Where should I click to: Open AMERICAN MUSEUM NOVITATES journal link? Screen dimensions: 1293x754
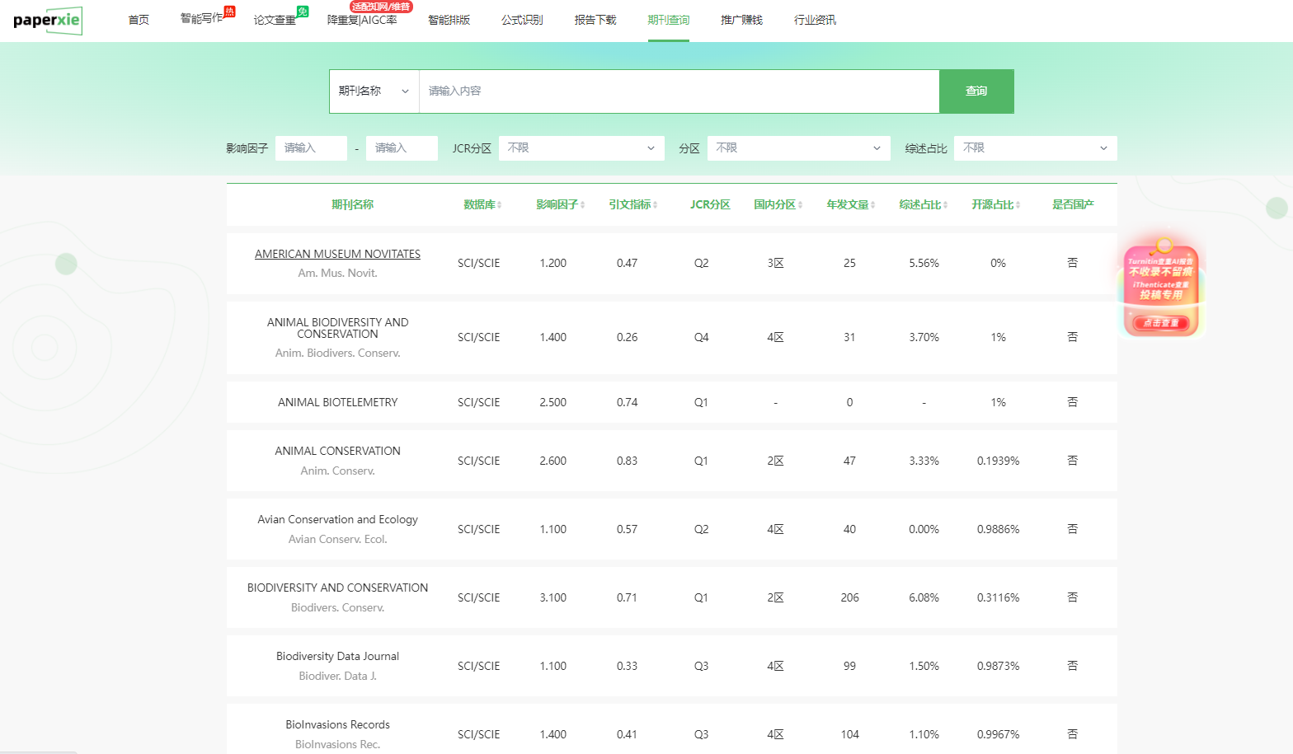point(337,254)
